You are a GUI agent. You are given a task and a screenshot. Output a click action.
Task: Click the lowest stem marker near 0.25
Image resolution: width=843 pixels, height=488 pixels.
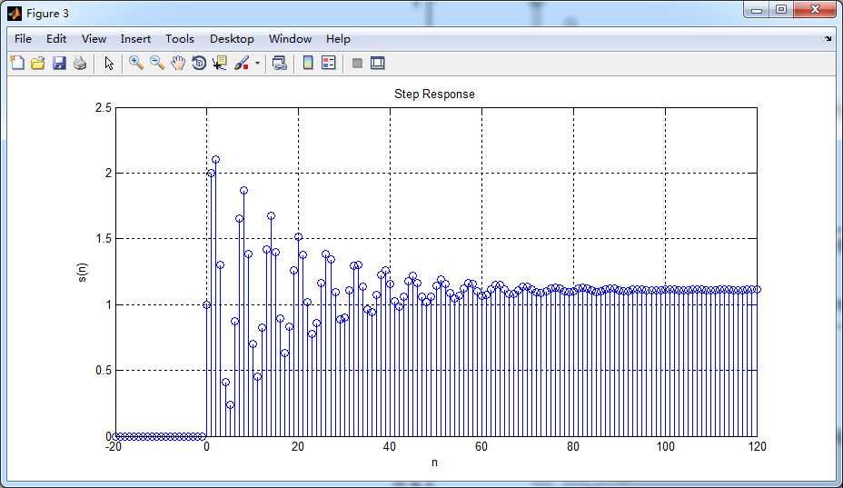[230, 405]
